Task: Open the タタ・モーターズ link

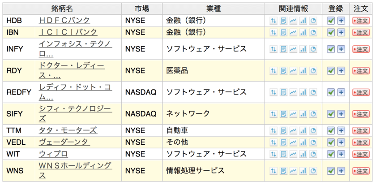Action: (68, 130)
